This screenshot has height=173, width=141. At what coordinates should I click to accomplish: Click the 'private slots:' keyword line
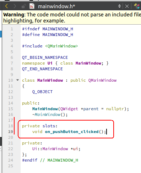point(40,126)
